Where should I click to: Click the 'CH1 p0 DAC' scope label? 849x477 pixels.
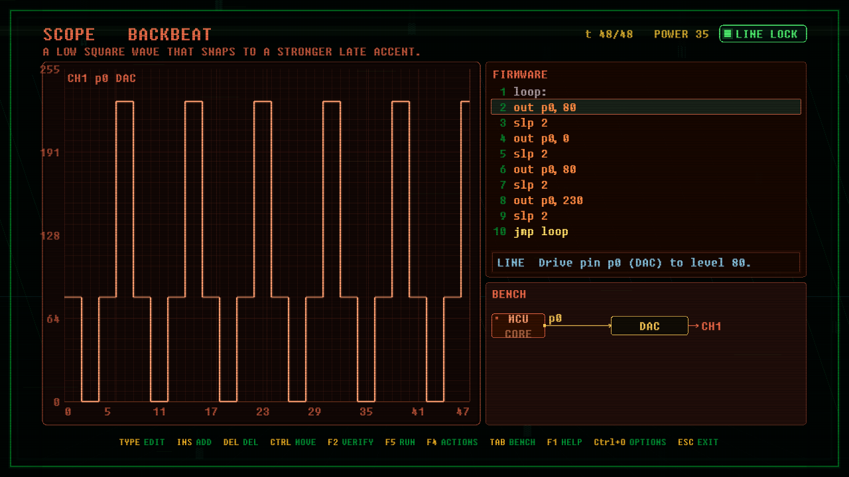coord(101,78)
